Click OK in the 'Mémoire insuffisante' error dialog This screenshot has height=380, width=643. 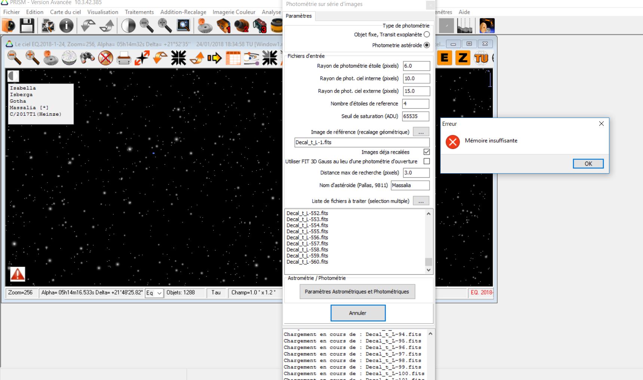tap(588, 163)
